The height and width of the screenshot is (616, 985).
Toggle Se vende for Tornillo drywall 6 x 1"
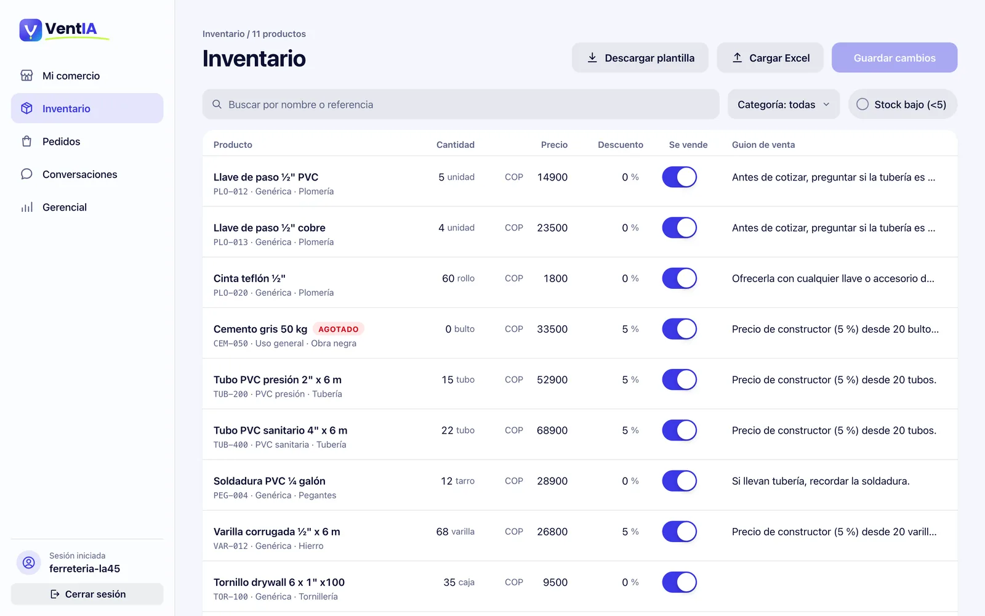tap(679, 582)
